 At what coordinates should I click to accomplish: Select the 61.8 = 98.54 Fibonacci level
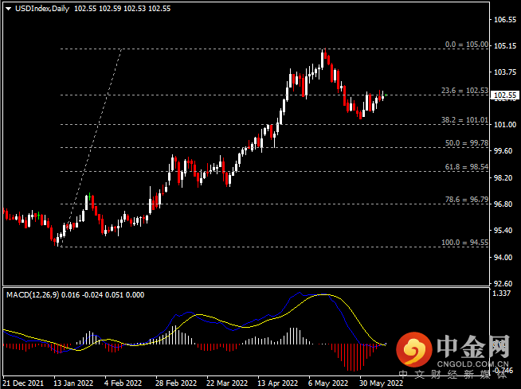[467, 167]
